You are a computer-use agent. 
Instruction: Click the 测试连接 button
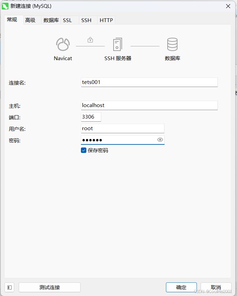[x=50, y=287]
